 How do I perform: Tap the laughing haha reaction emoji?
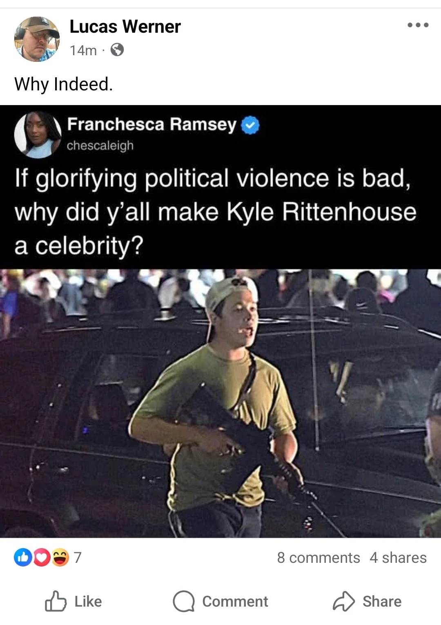pyautogui.click(x=60, y=557)
